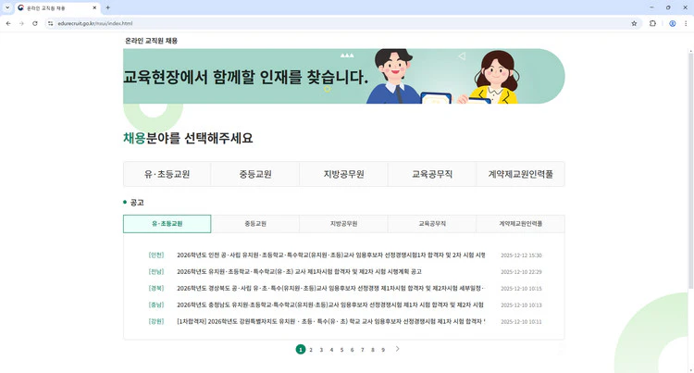Open the browser extensions puzzle icon
Image resolution: width=694 pixels, height=373 pixels.
[652, 23]
